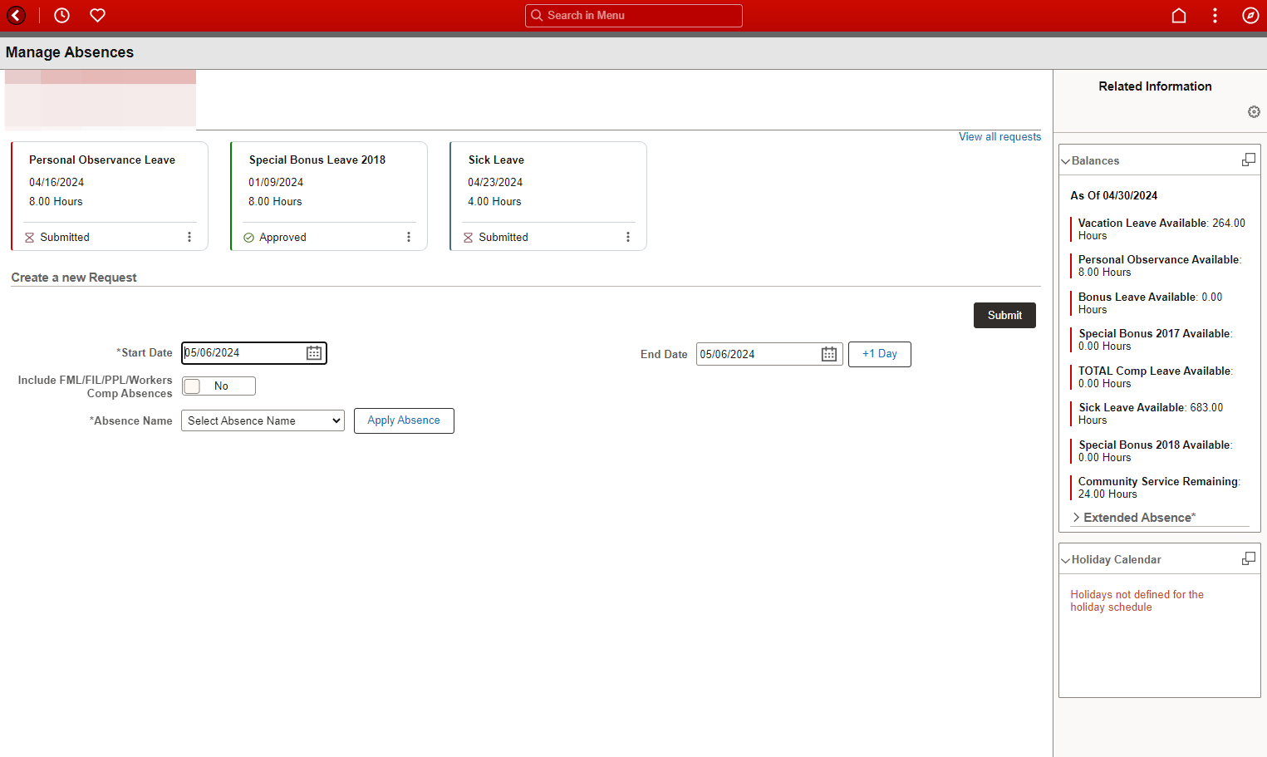Open the Actions three-dot menu in header
The width and height of the screenshot is (1267, 757).
(1215, 15)
